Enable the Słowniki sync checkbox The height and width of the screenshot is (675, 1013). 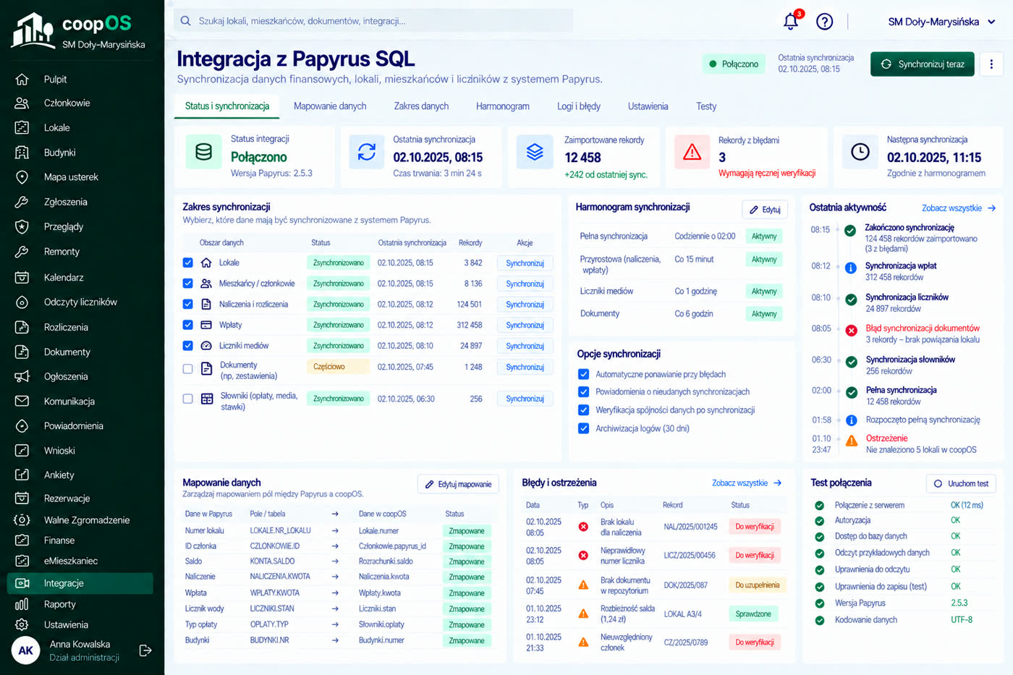(187, 399)
